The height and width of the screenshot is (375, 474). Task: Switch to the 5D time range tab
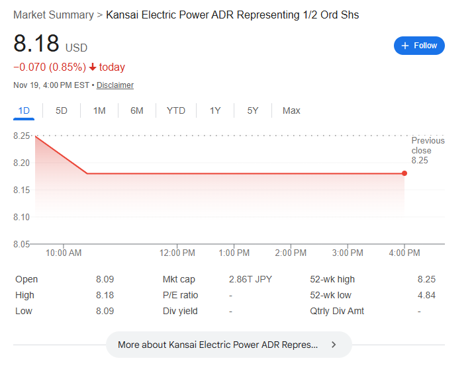tap(62, 110)
